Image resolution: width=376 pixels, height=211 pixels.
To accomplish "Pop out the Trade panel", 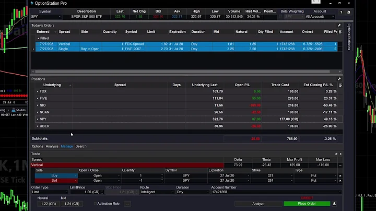I will click(336, 154).
